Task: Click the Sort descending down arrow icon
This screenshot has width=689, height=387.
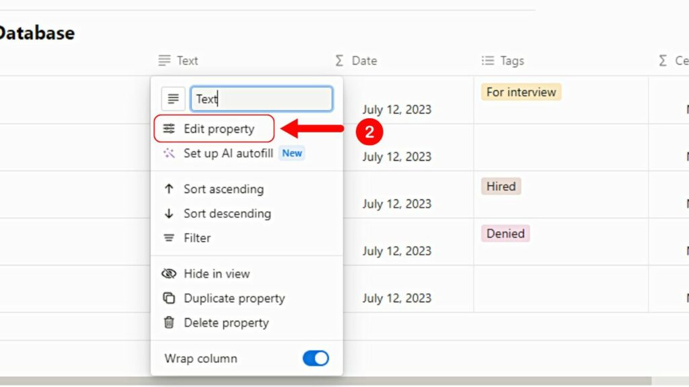Action: pyautogui.click(x=169, y=214)
